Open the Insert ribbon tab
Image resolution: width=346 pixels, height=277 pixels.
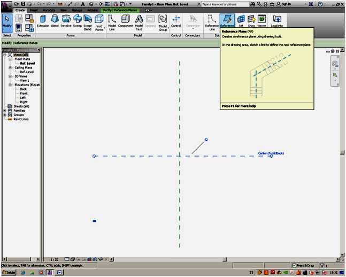pos(34,10)
